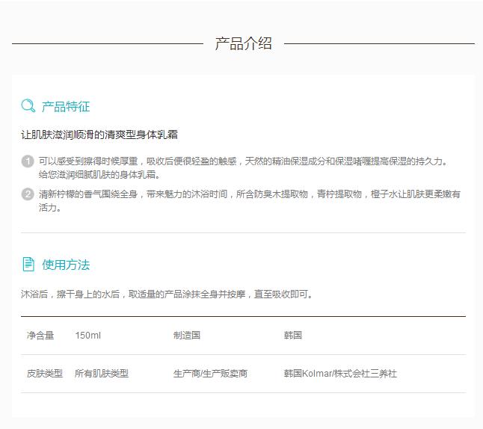The width and height of the screenshot is (483, 429).
Task: Click the document icon beside 使用方法
Action: [x=28, y=265]
